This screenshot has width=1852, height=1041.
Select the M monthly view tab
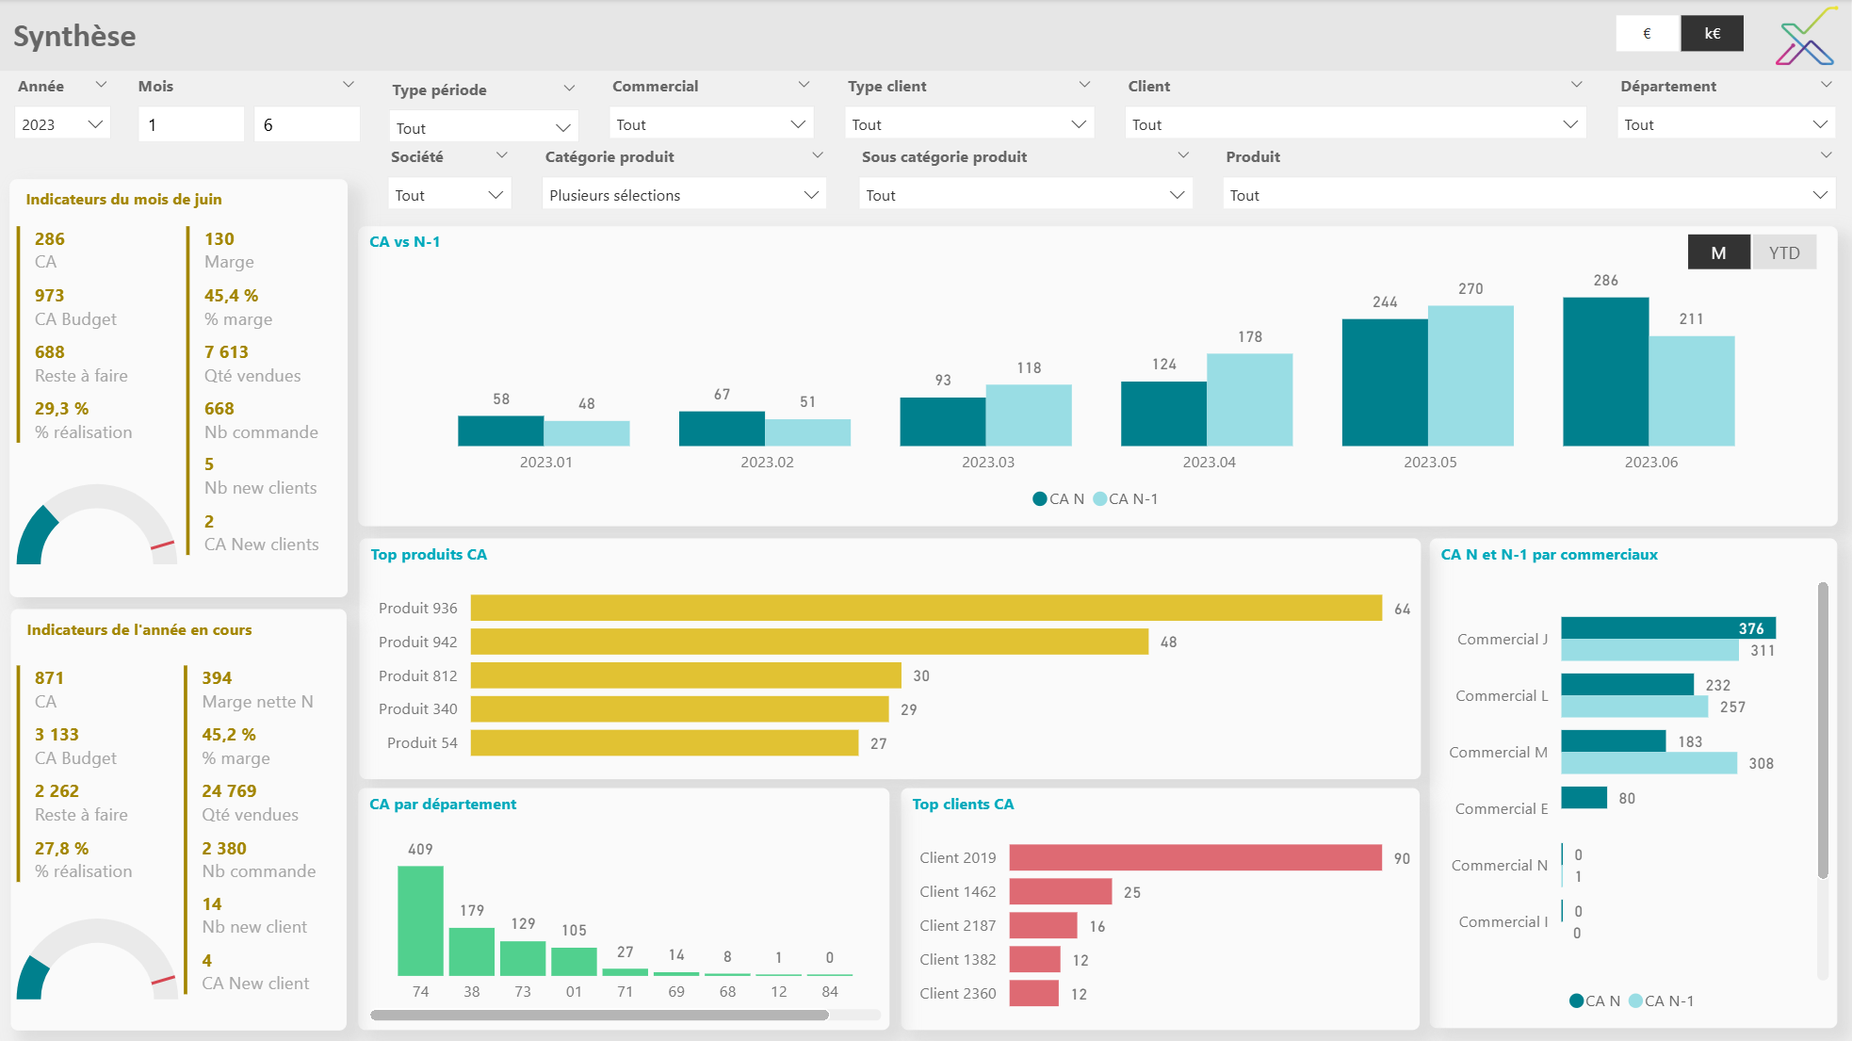click(x=1718, y=252)
